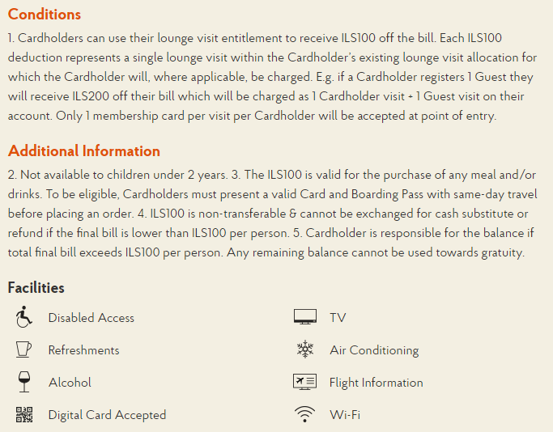The image size is (553, 432).
Task: Click the Alcohol wine glass icon
Action: click(24, 382)
